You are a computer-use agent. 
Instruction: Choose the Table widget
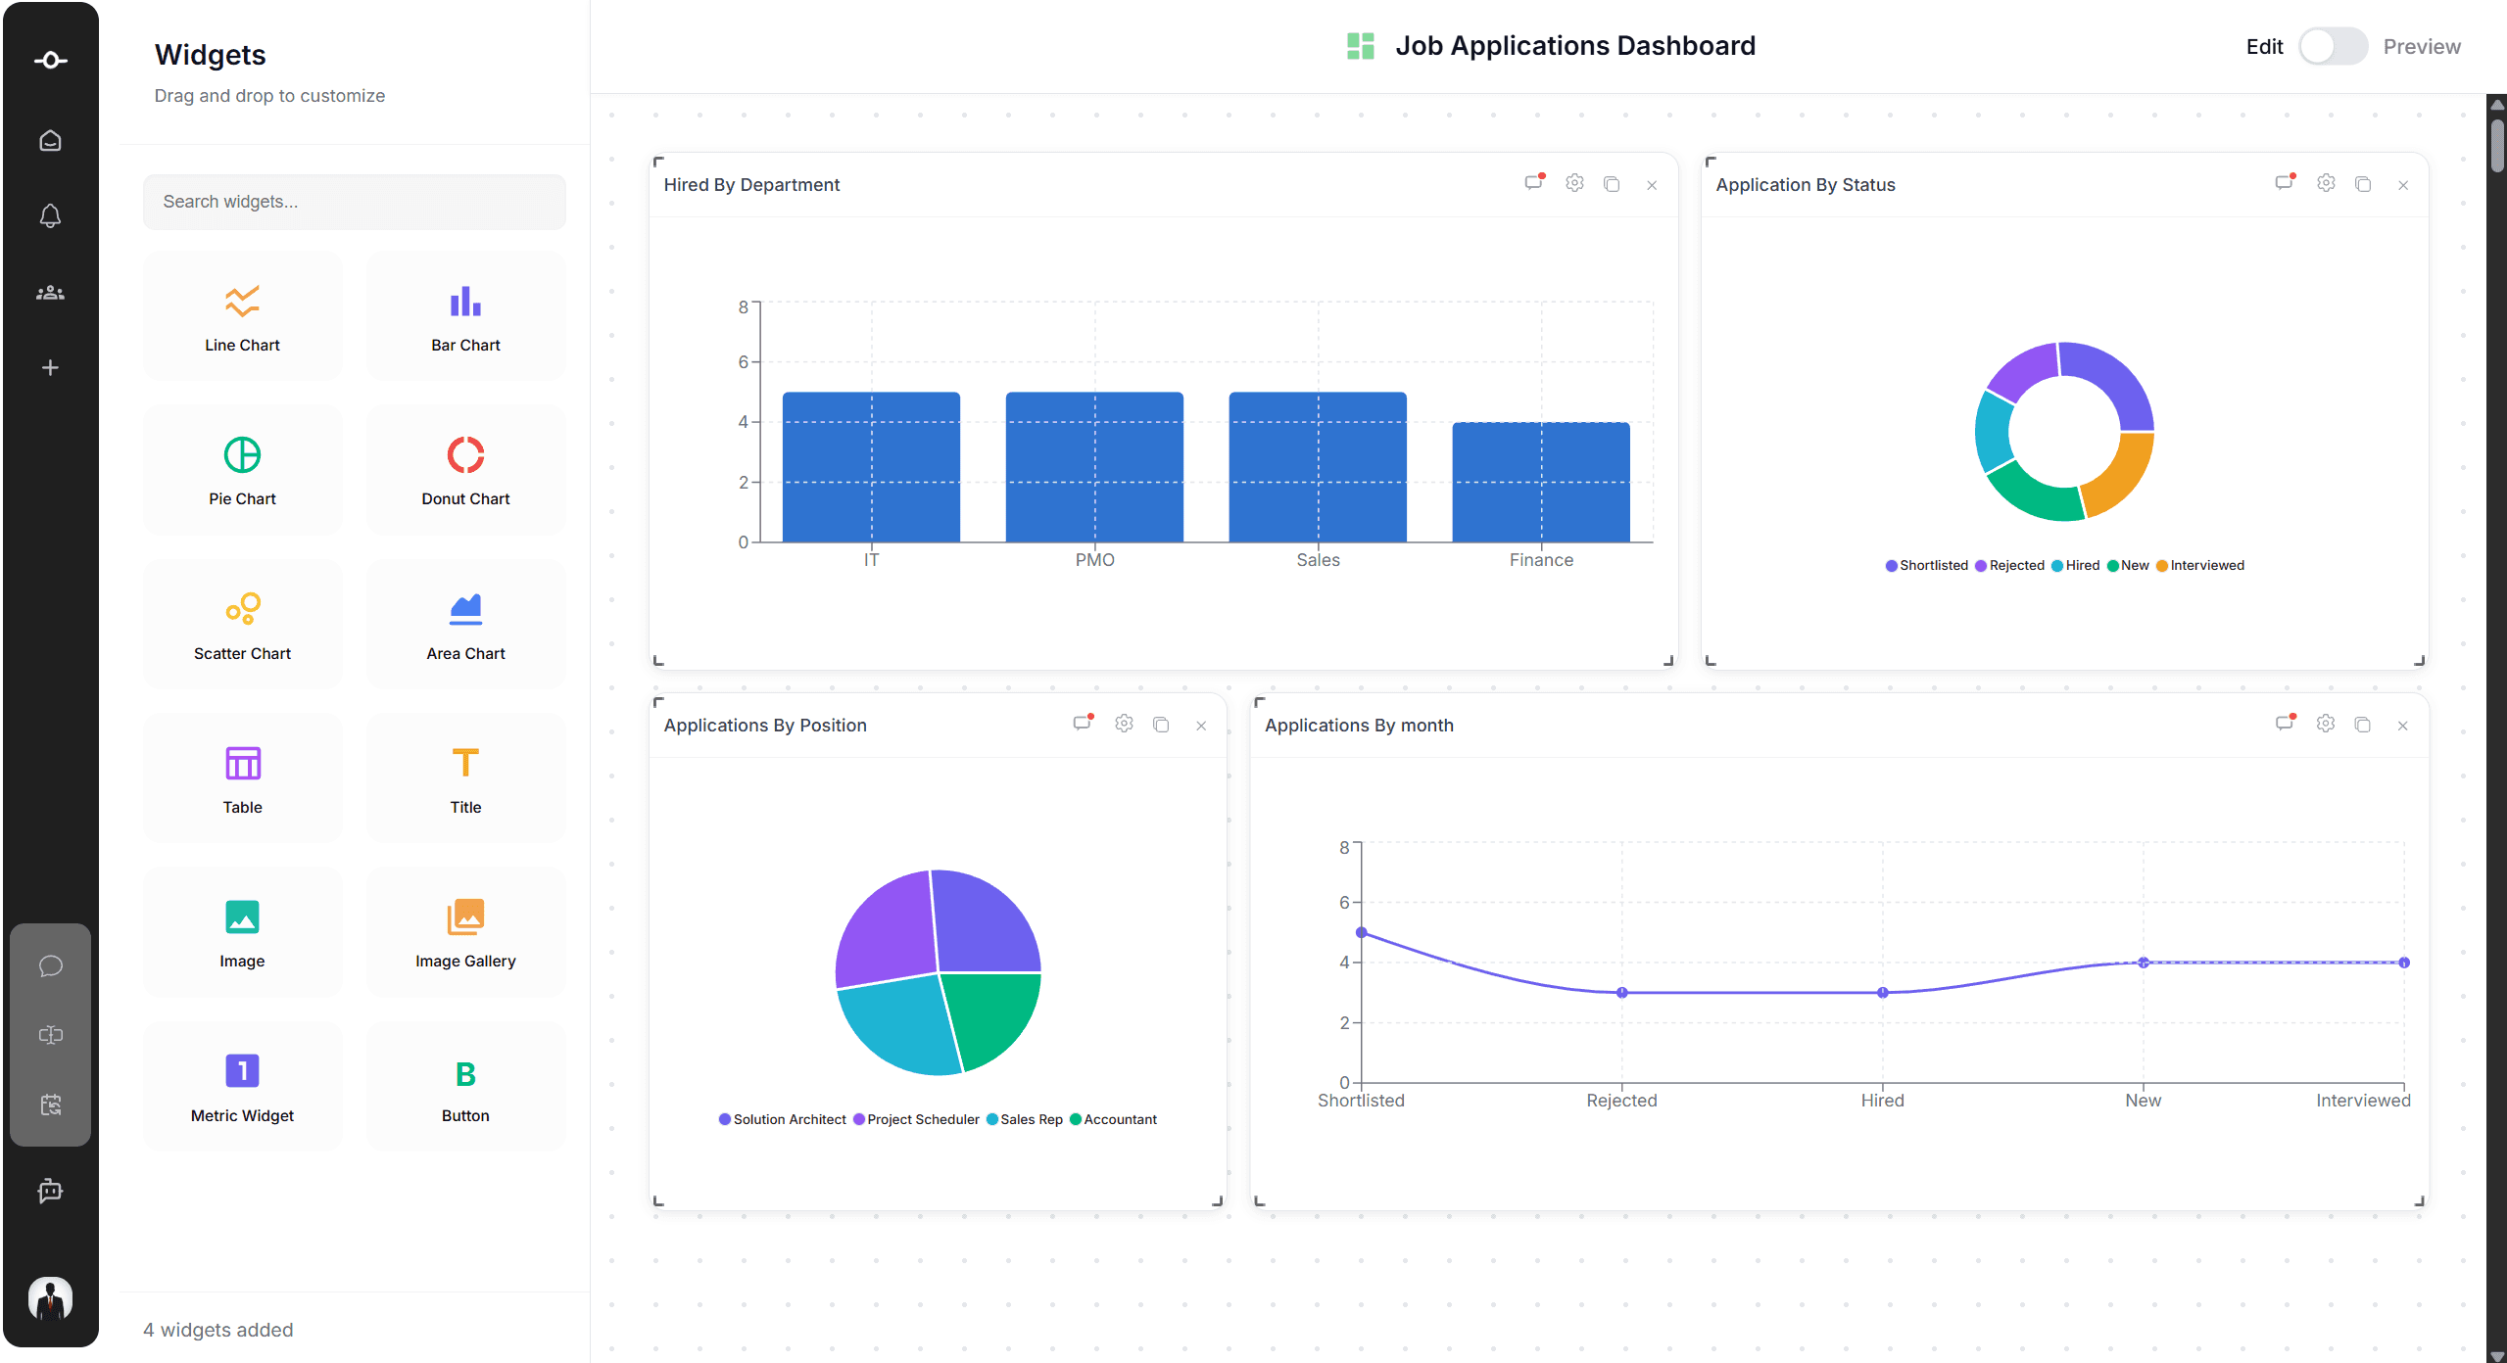[x=242, y=778]
